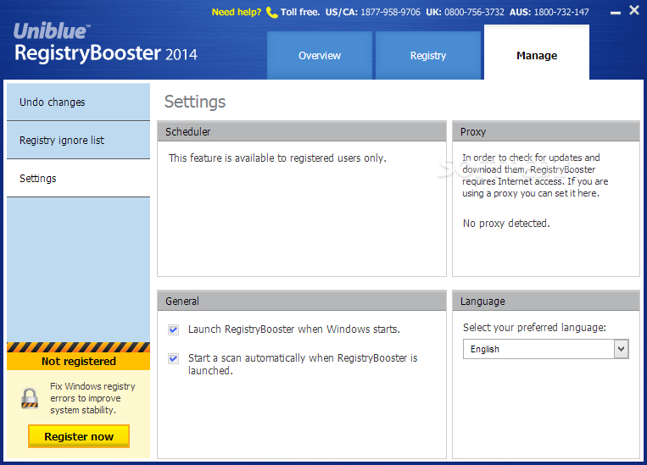Click the AUS phone number 1800-732-147
The height and width of the screenshot is (465, 647).
561,12
